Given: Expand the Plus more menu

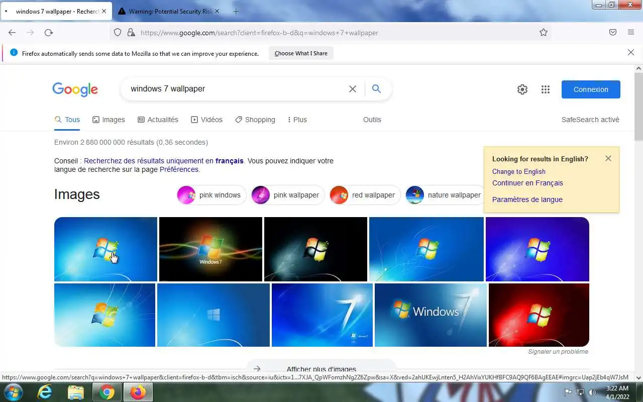Looking at the screenshot, I should point(297,120).
